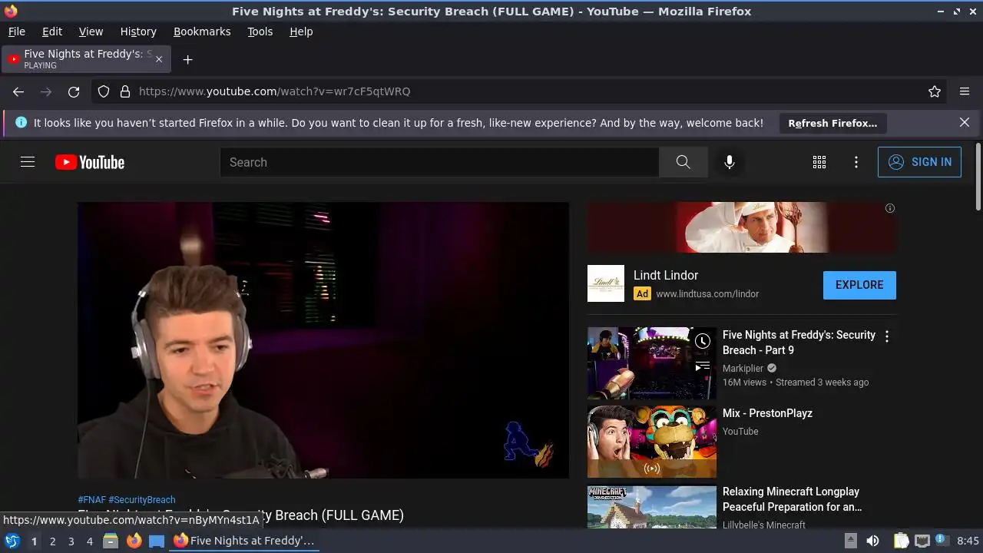Image resolution: width=983 pixels, height=553 pixels.
Task: Click the SIGN IN button
Action: pyautogui.click(x=919, y=162)
